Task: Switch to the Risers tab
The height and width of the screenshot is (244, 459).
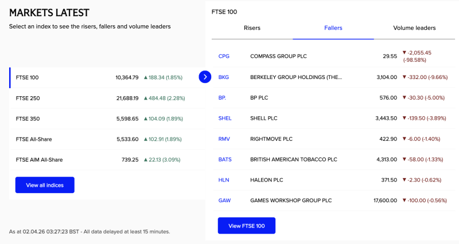Action: coord(252,28)
